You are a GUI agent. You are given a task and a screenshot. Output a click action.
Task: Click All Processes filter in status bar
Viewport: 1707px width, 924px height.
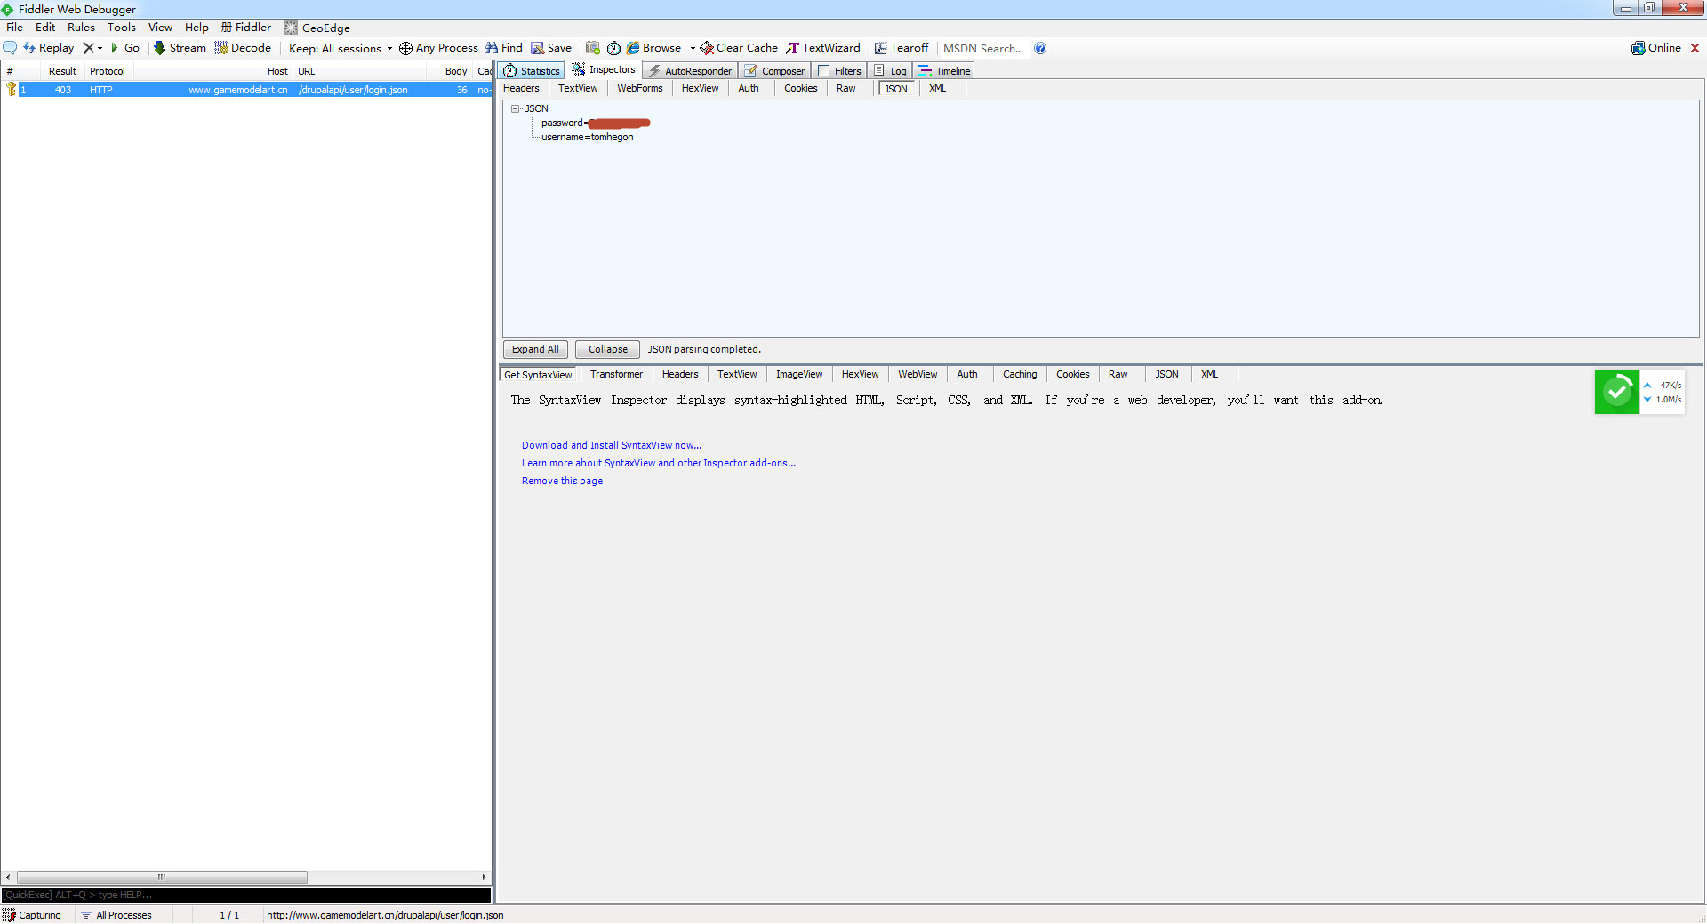116,915
